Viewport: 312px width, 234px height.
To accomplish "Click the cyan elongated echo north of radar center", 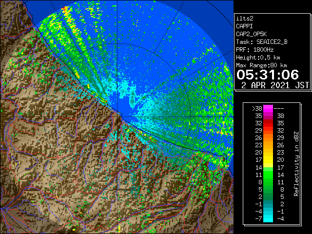I will coord(132,99).
